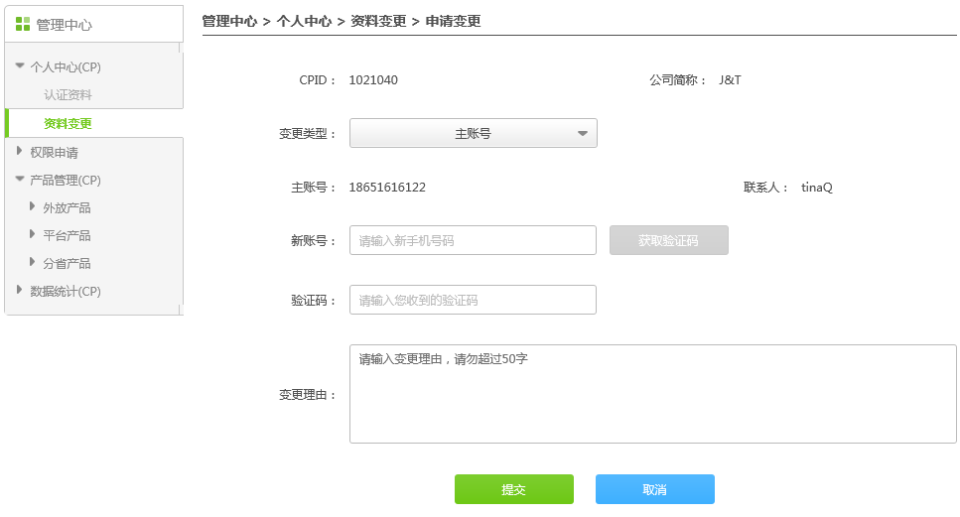Open the 认证资料 sidebar item
This screenshot has height=517, width=960.
(x=68, y=95)
